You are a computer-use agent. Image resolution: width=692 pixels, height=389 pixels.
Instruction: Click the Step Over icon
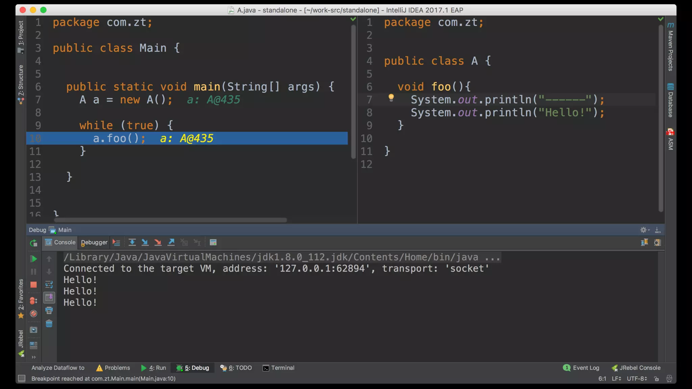(132, 242)
